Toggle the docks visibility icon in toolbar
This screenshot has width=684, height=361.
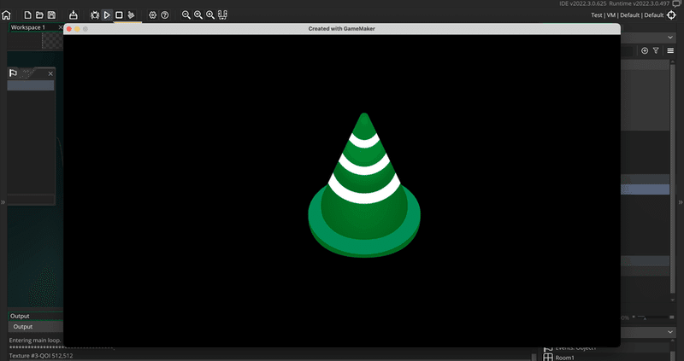click(x=222, y=15)
